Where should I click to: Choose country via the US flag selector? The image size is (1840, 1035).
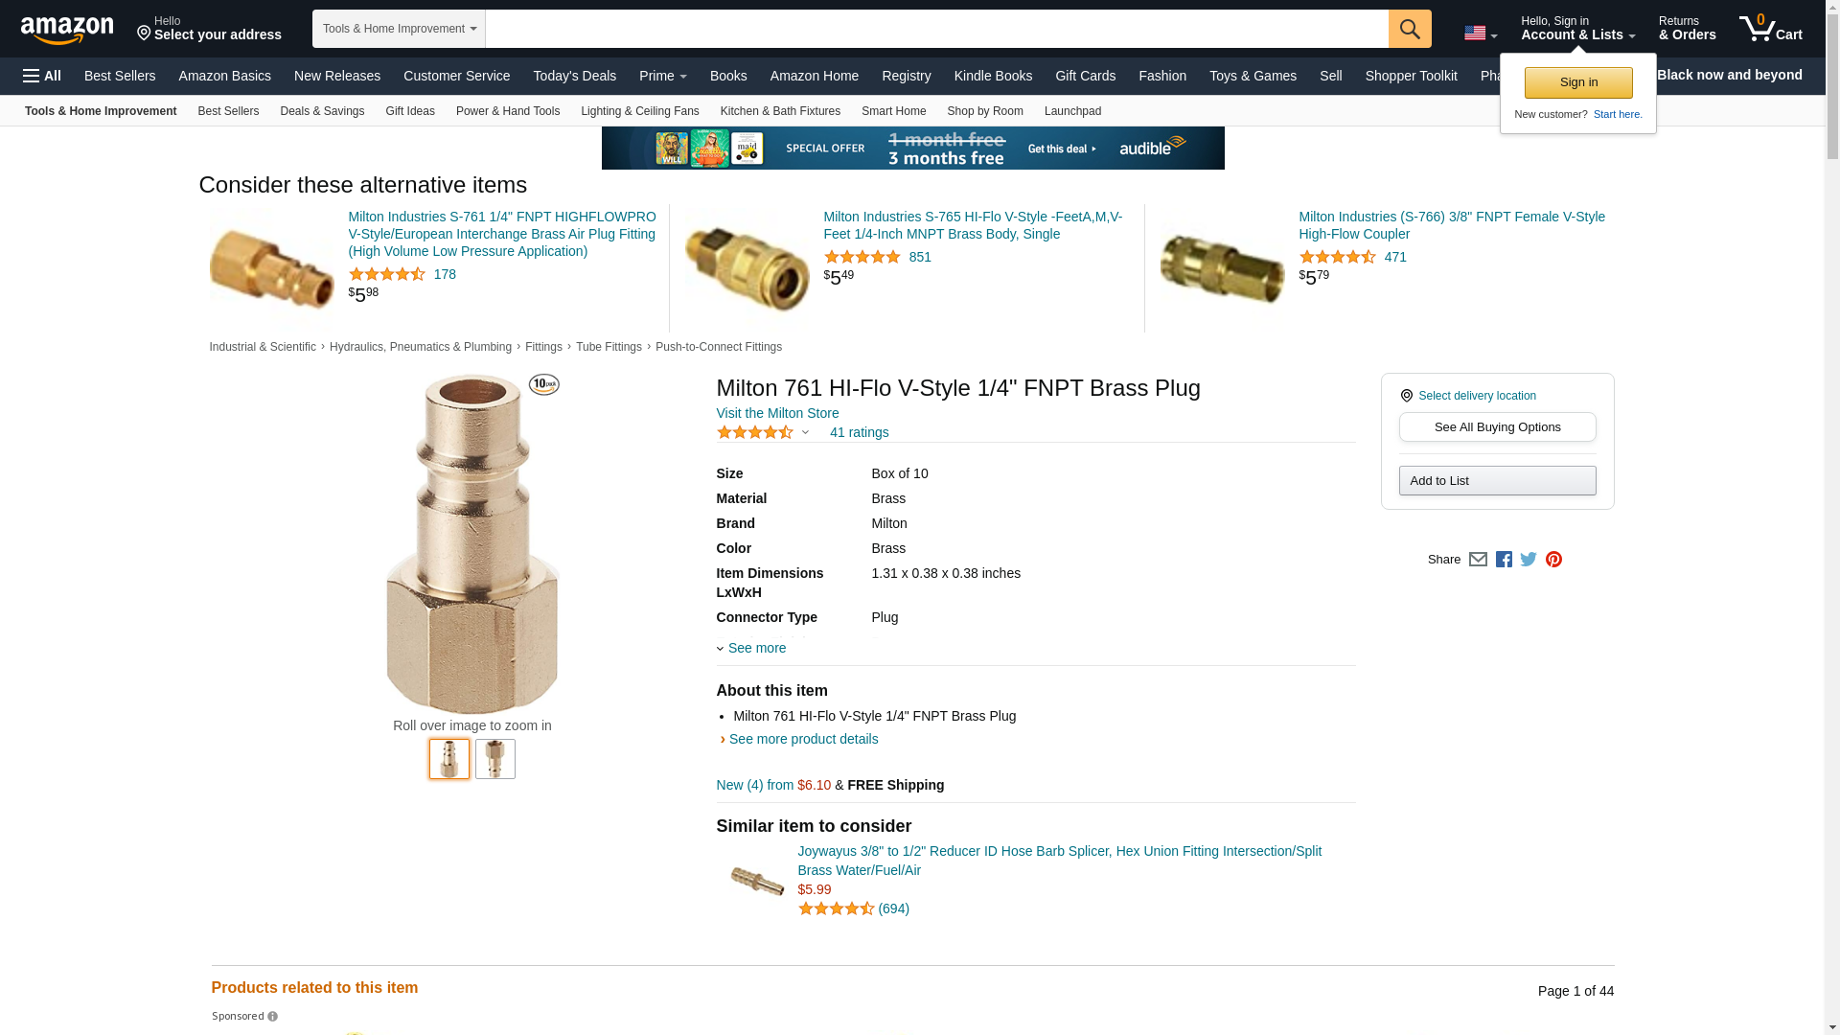(x=1481, y=34)
